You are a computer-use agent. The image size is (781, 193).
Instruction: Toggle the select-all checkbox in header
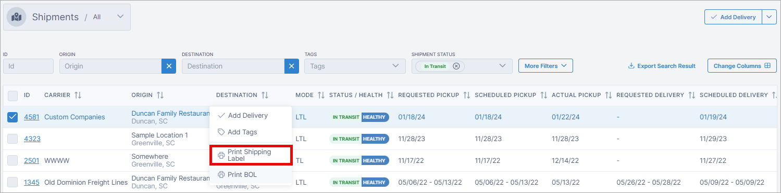(x=13, y=95)
